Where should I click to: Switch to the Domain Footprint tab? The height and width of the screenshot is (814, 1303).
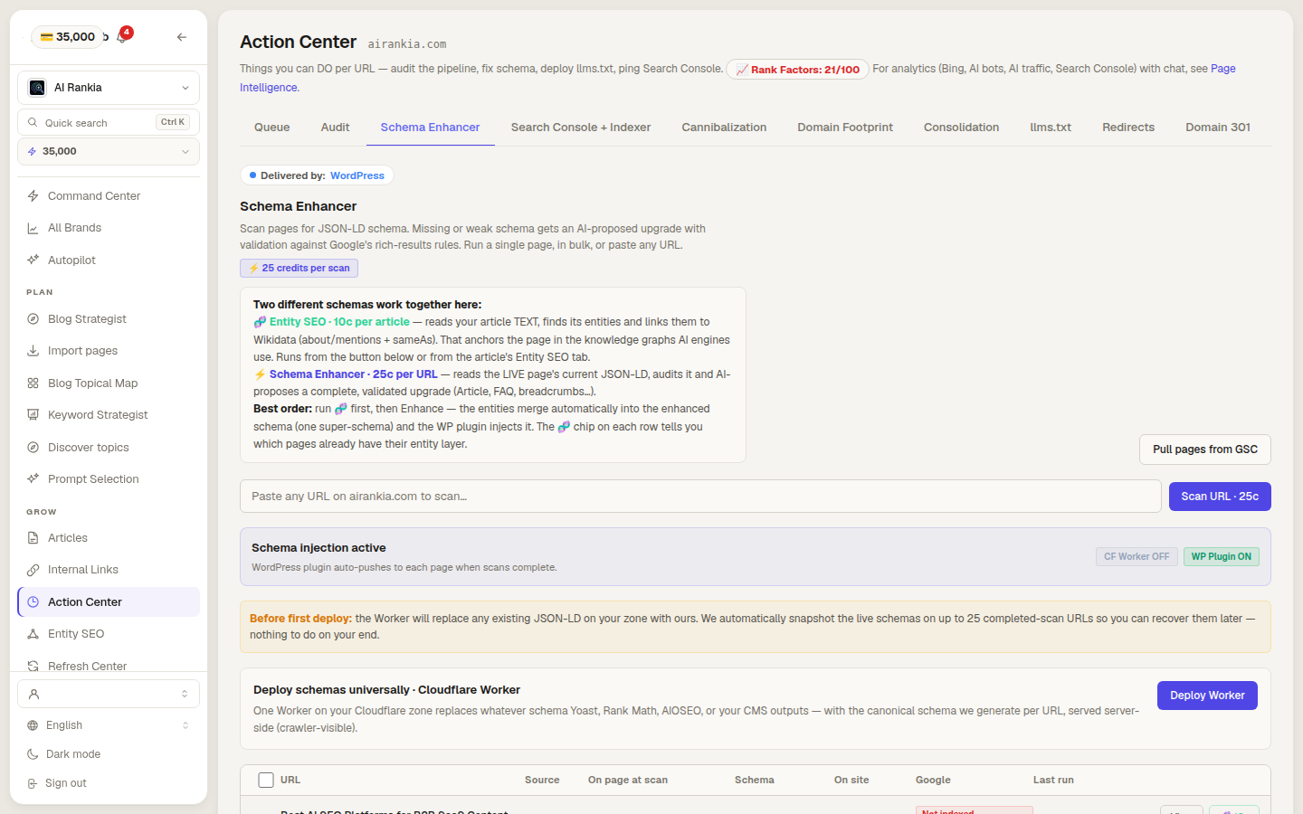845,128
